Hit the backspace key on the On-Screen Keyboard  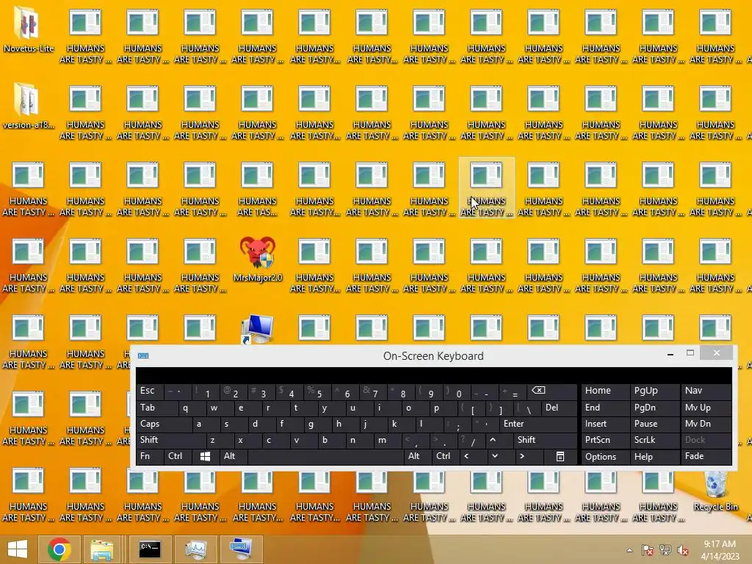552,391
